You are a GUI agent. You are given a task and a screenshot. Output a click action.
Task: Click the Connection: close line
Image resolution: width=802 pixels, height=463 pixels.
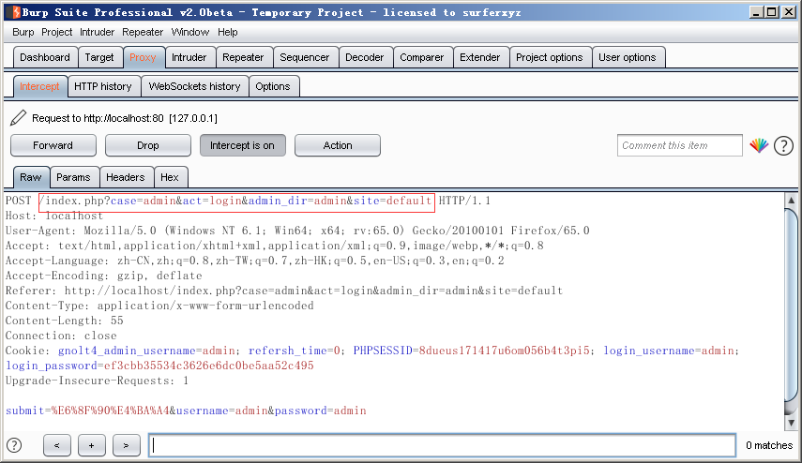(x=61, y=336)
